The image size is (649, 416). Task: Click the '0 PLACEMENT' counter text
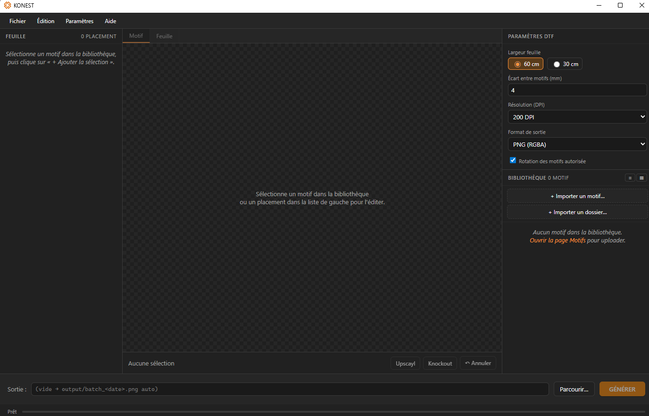point(99,36)
